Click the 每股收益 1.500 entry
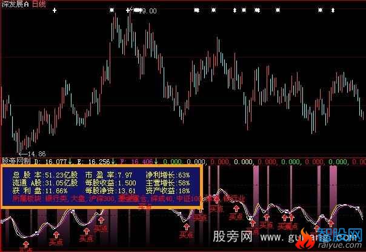The height and width of the screenshot is (252, 366). coord(110,183)
